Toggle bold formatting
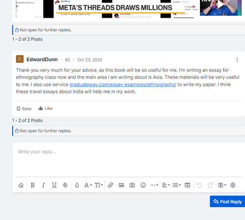This screenshot has width=245, height=220. pos(32,185)
